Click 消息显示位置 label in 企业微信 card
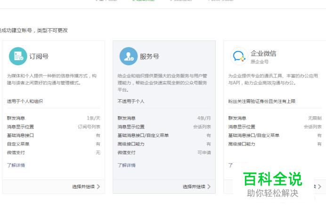This screenshot has height=214, width=326. [242, 127]
